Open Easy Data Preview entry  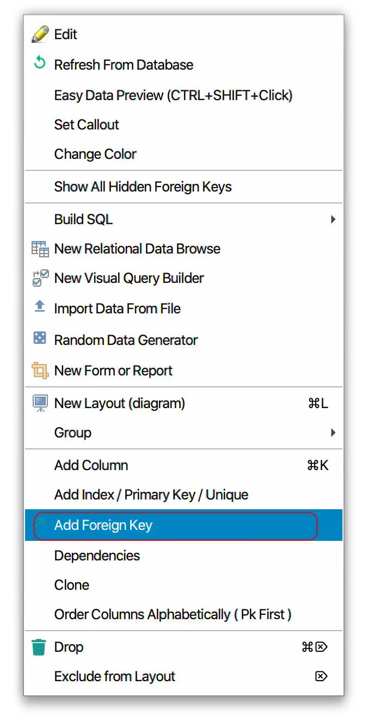(173, 96)
